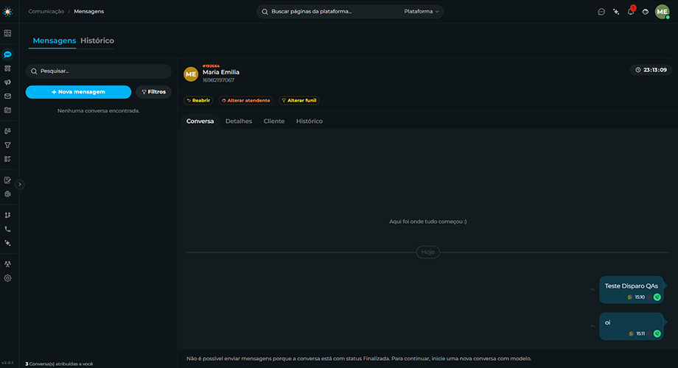Switch to the Mensagens top tab
The width and height of the screenshot is (678, 368).
pos(54,40)
